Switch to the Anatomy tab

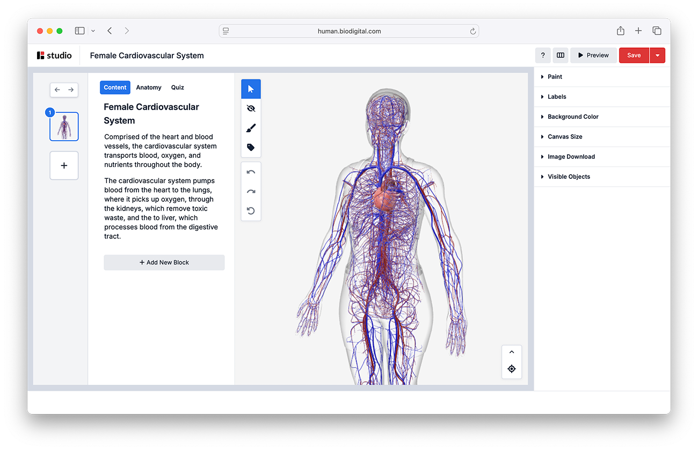[x=149, y=88]
